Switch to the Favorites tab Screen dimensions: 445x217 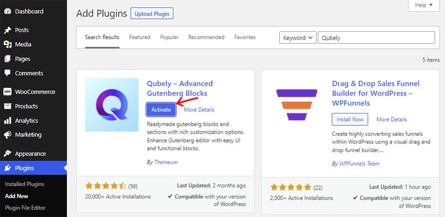(x=245, y=37)
